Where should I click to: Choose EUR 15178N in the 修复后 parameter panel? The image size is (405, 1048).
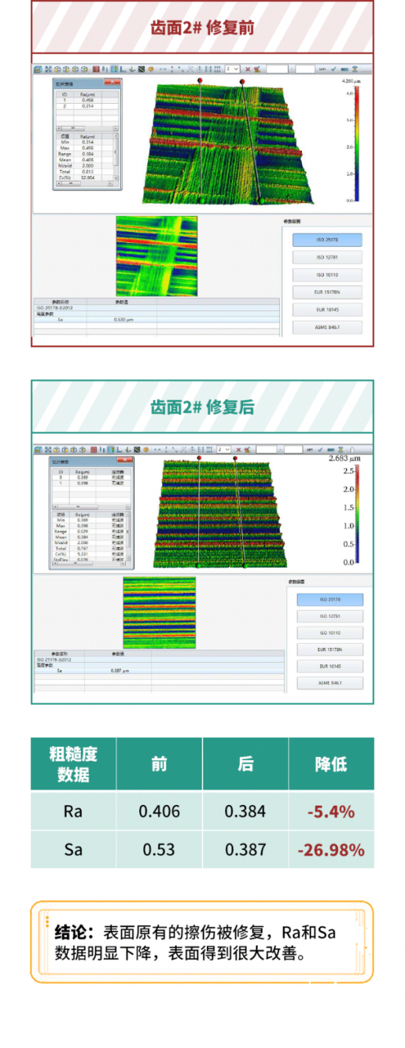pyautogui.click(x=330, y=650)
